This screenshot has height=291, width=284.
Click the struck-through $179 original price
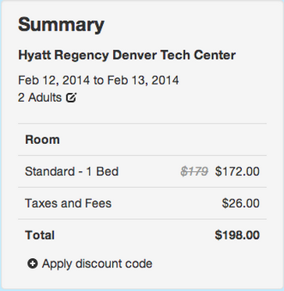pos(194,171)
